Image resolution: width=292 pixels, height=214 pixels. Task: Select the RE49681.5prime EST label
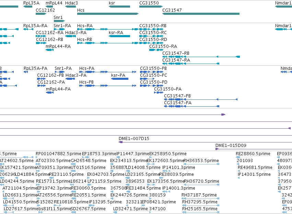(x=255, y=168)
